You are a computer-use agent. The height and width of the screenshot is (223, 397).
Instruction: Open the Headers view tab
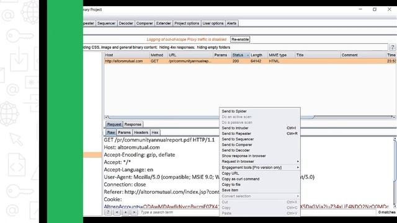(x=141, y=133)
